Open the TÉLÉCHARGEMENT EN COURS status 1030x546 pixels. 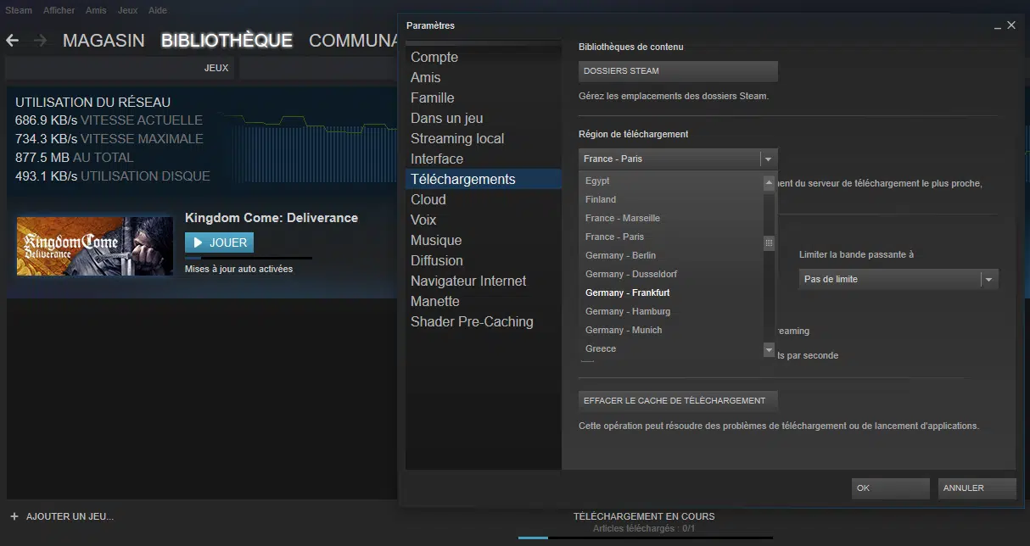click(x=644, y=516)
